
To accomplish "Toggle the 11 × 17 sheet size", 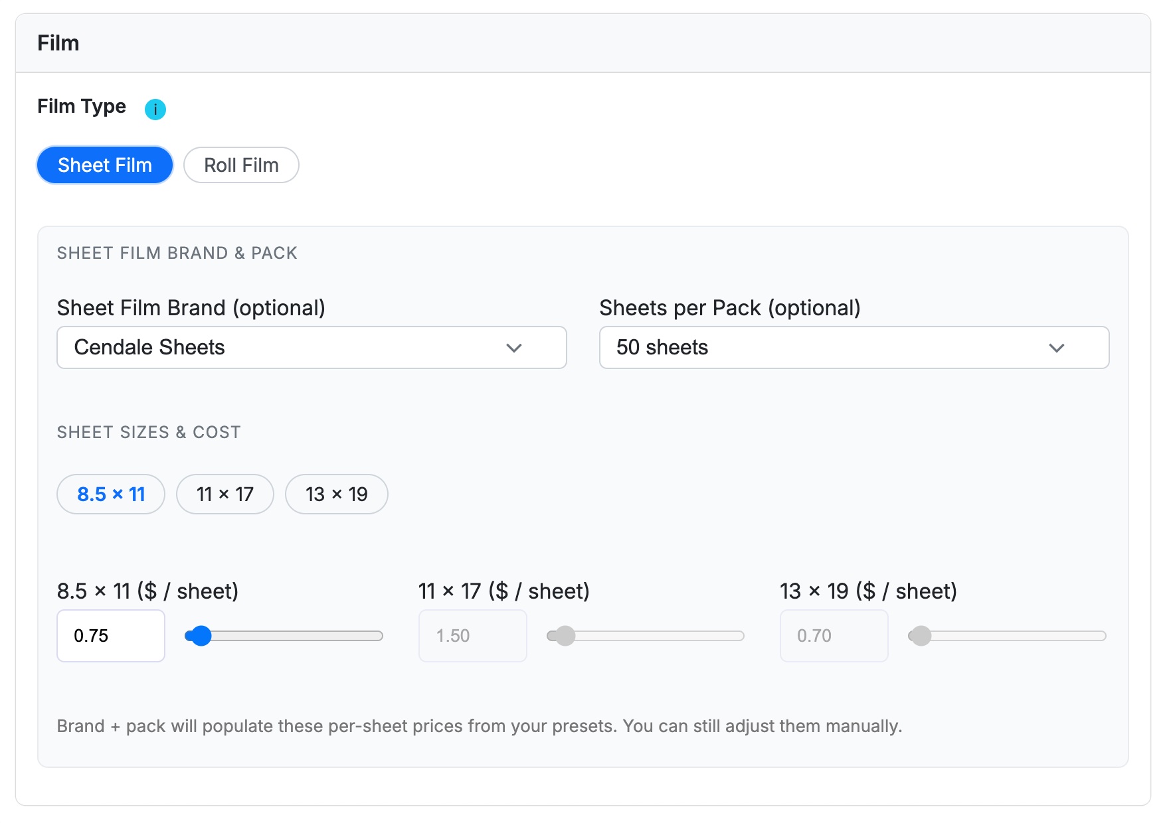I will (225, 494).
